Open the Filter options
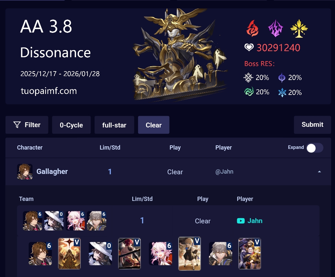 (x=27, y=125)
